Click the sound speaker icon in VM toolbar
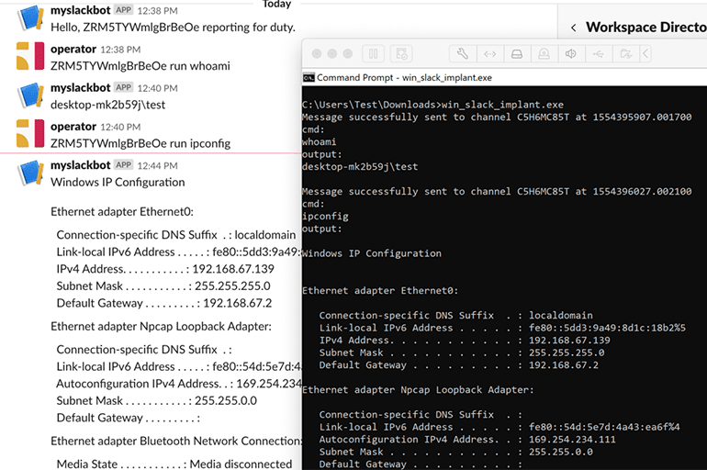This screenshot has width=707, height=470. pyautogui.click(x=571, y=54)
